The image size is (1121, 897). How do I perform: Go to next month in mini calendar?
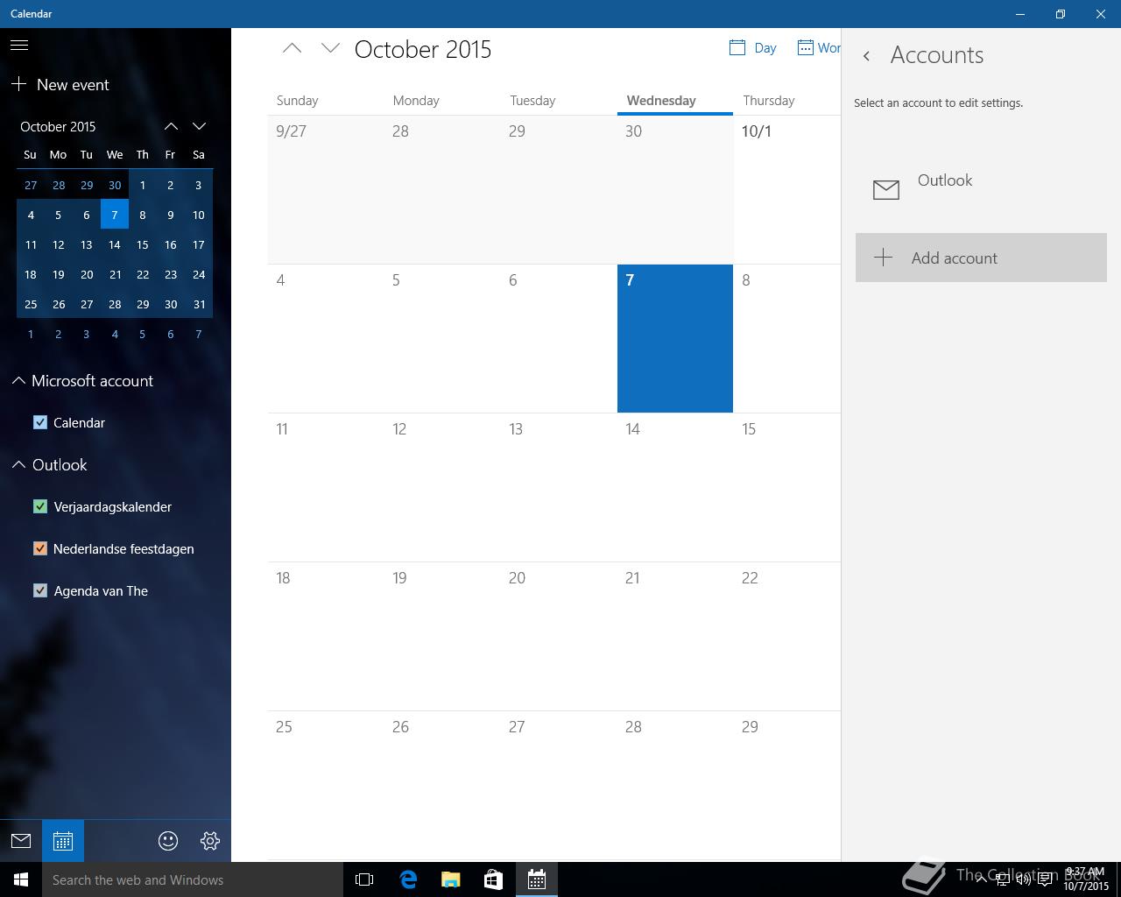[199, 126]
